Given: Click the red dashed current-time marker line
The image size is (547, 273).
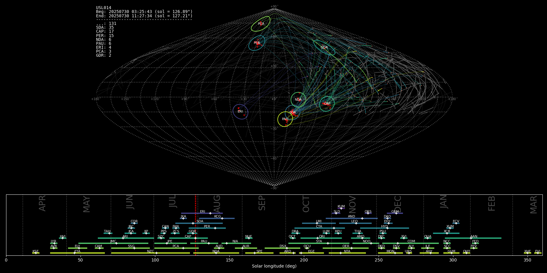Looking at the screenshot, I should 195,225.
